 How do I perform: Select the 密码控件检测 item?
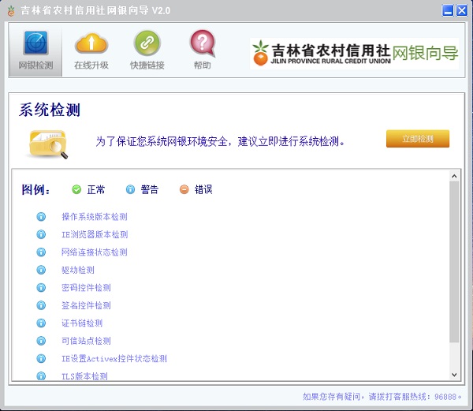(86, 288)
